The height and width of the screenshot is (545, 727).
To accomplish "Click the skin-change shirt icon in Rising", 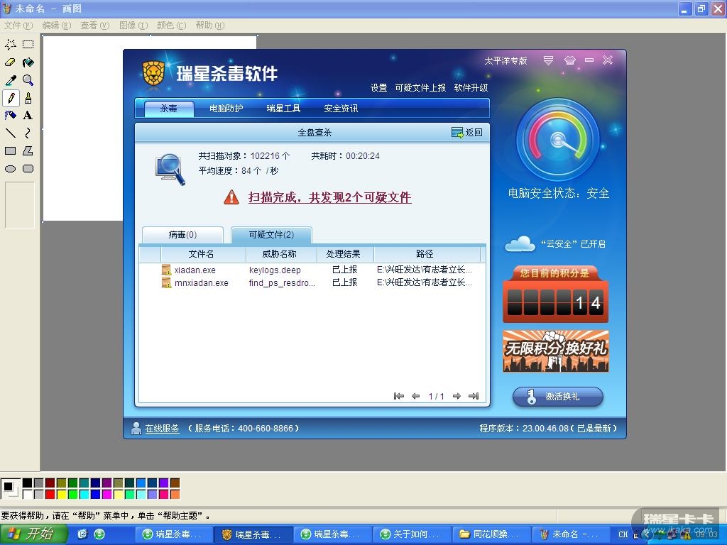I will coord(570,60).
